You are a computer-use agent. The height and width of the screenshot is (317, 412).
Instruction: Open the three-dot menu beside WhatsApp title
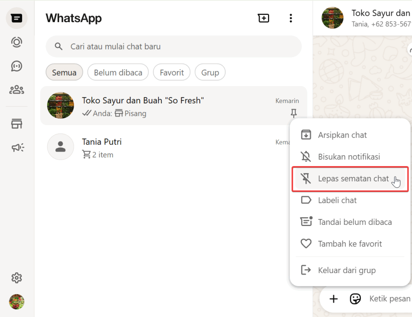pyautogui.click(x=290, y=18)
